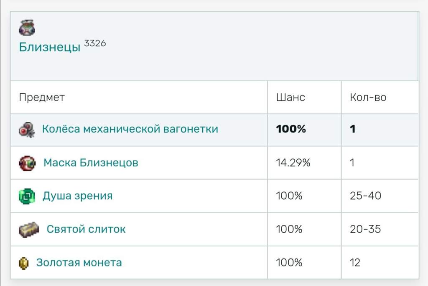The image size is (428, 286).
Task: Open the Золотая монета link
Action: 79,263
